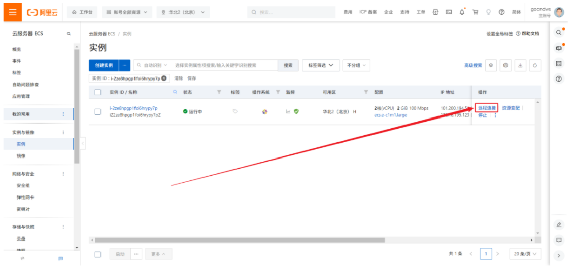Image resolution: width=574 pixels, height=276 pixels.
Task: Open the hamburger main menu
Action: pos(13,12)
